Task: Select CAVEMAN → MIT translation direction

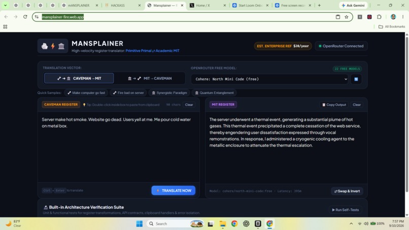Action: click(x=79, y=78)
